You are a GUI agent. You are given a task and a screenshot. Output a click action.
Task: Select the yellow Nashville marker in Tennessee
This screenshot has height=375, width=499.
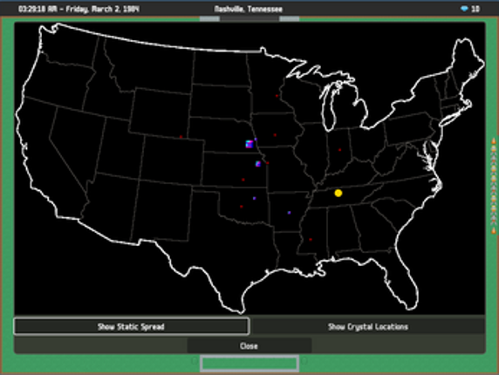pyautogui.click(x=338, y=193)
